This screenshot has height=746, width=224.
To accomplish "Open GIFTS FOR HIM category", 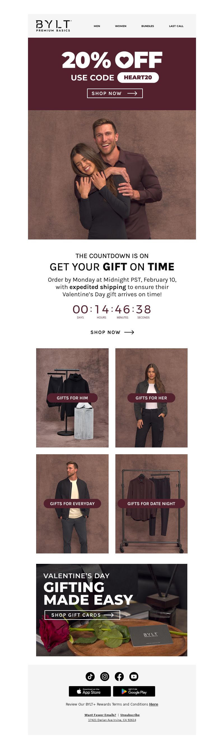I will [72, 398].
